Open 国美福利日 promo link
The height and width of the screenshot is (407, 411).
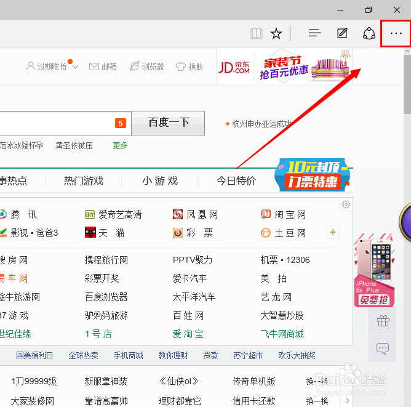coord(34,356)
